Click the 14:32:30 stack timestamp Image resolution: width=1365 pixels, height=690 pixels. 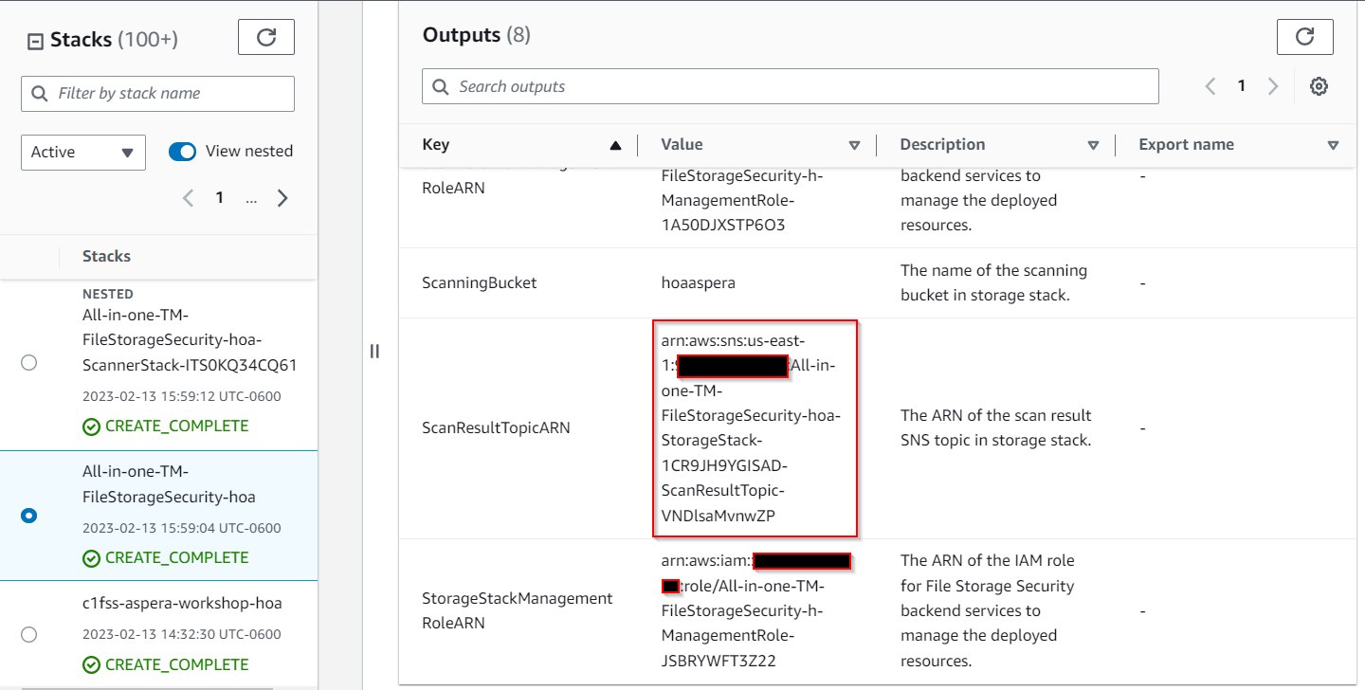point(182,634)
